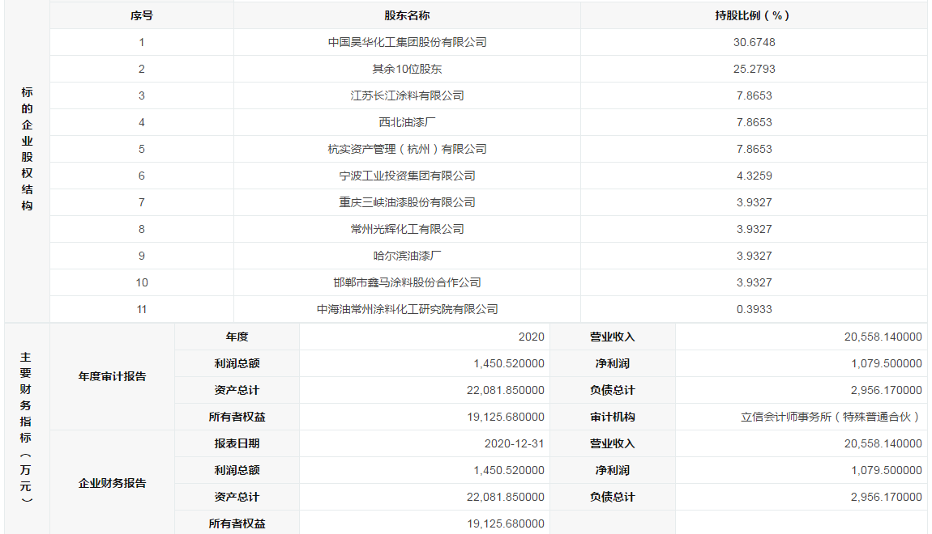The width and height of the screenshot is (932, 534).
Task: Select shareholder 重庆三峡油漆股份有限公司
Action: (407, 202)
